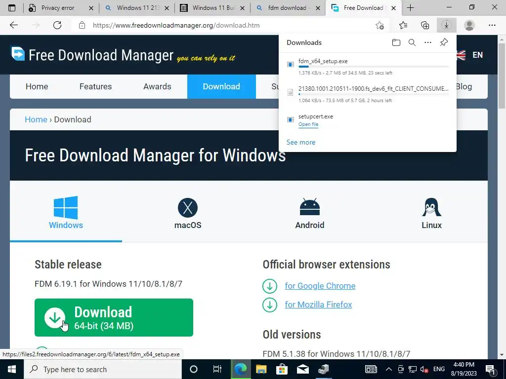
Task: Open Task View on the taskbar
Action: pyautogui.click(x=217, y=369)
